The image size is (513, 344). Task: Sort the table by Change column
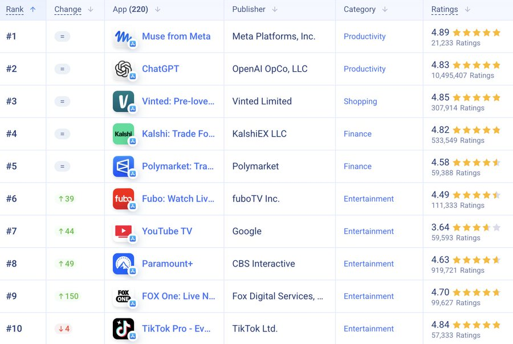(68, 10)
